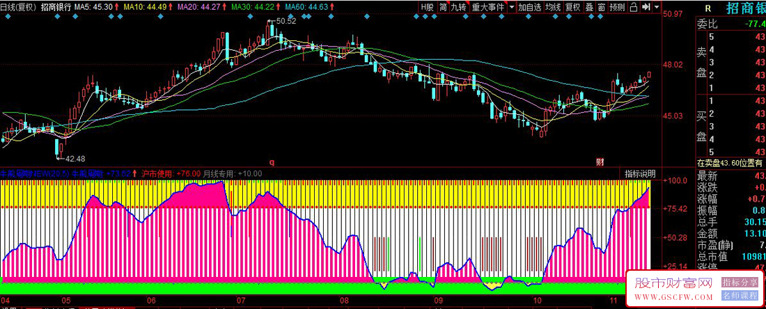Click the red '财' marker on time axis

600,161
